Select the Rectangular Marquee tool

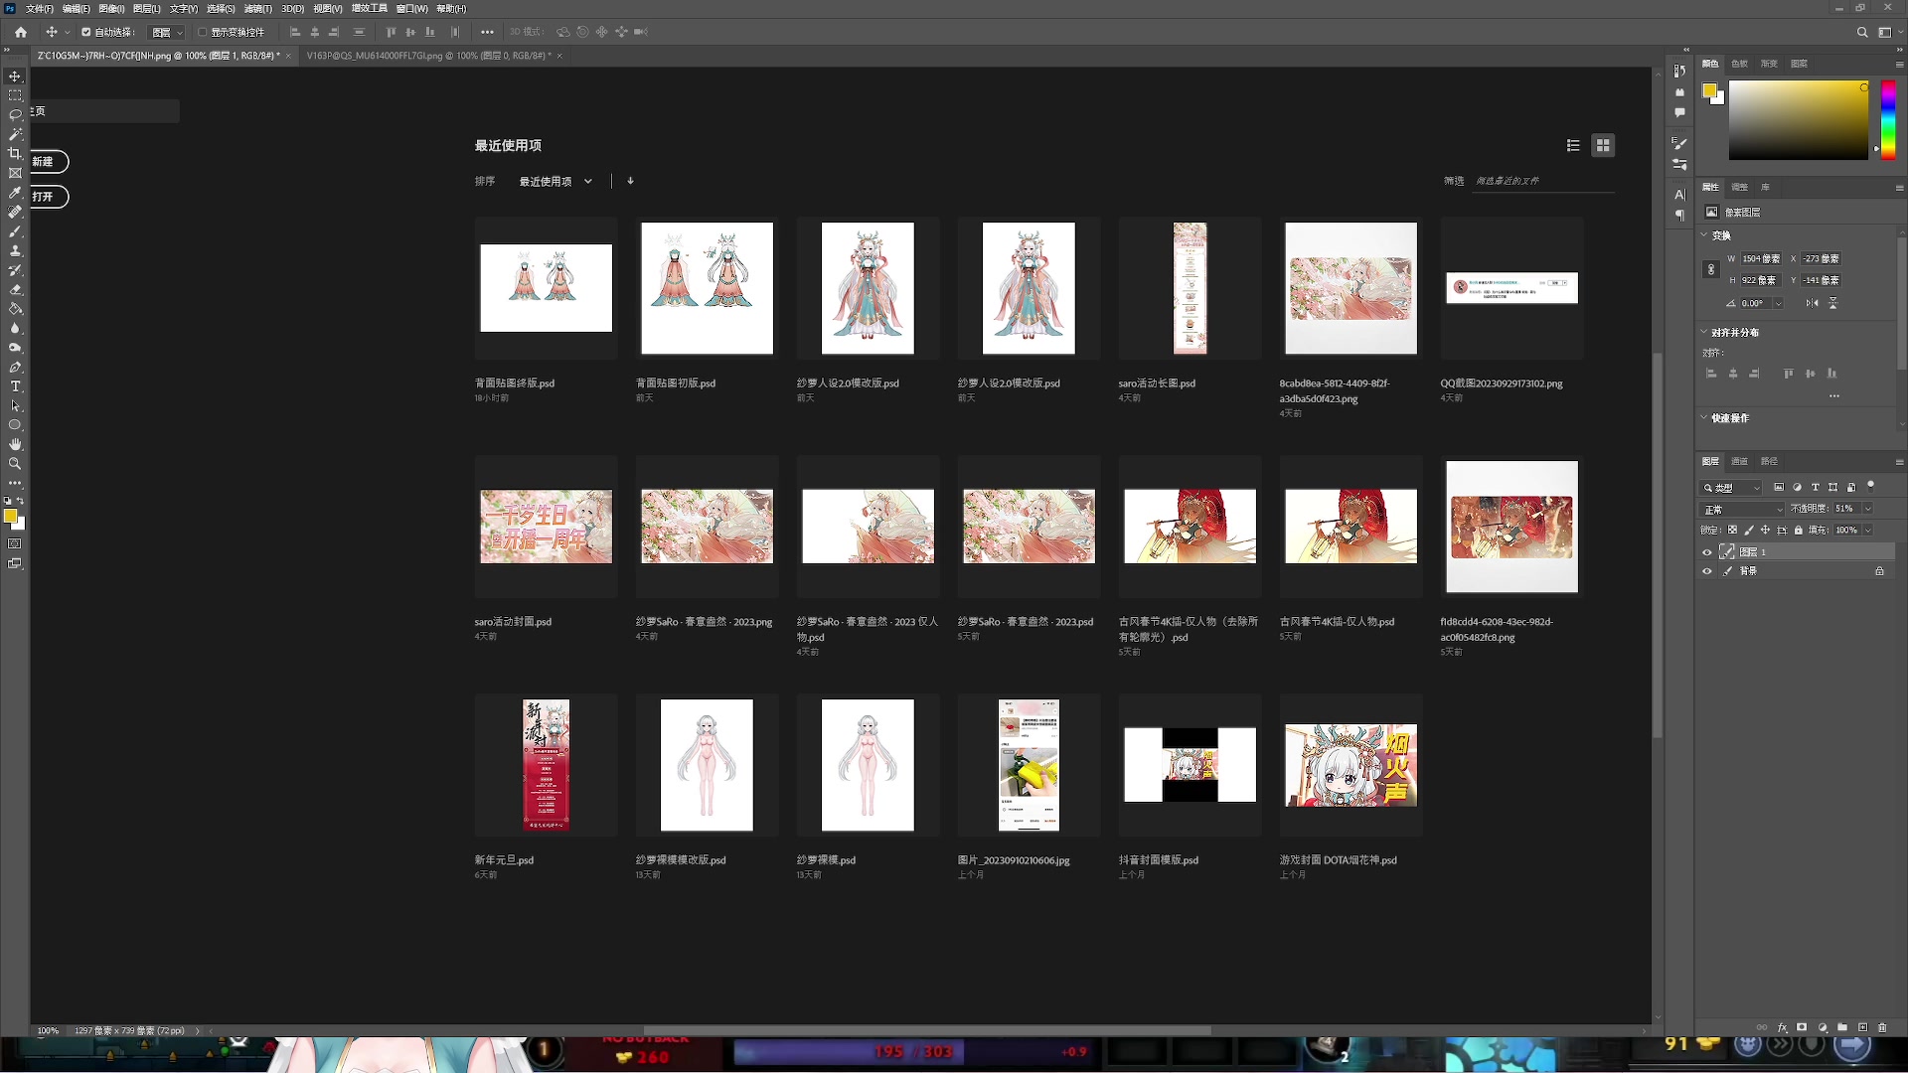tap(15, 95)
